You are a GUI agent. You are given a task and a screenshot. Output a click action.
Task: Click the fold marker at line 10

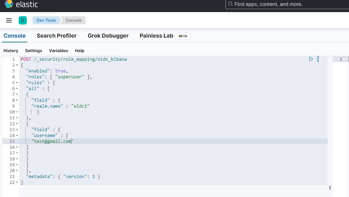click(x=17, y=112)
